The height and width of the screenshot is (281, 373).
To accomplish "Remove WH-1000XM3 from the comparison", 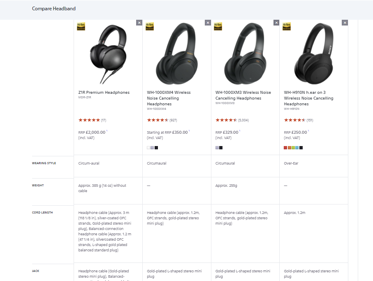I will pos(276,23).
